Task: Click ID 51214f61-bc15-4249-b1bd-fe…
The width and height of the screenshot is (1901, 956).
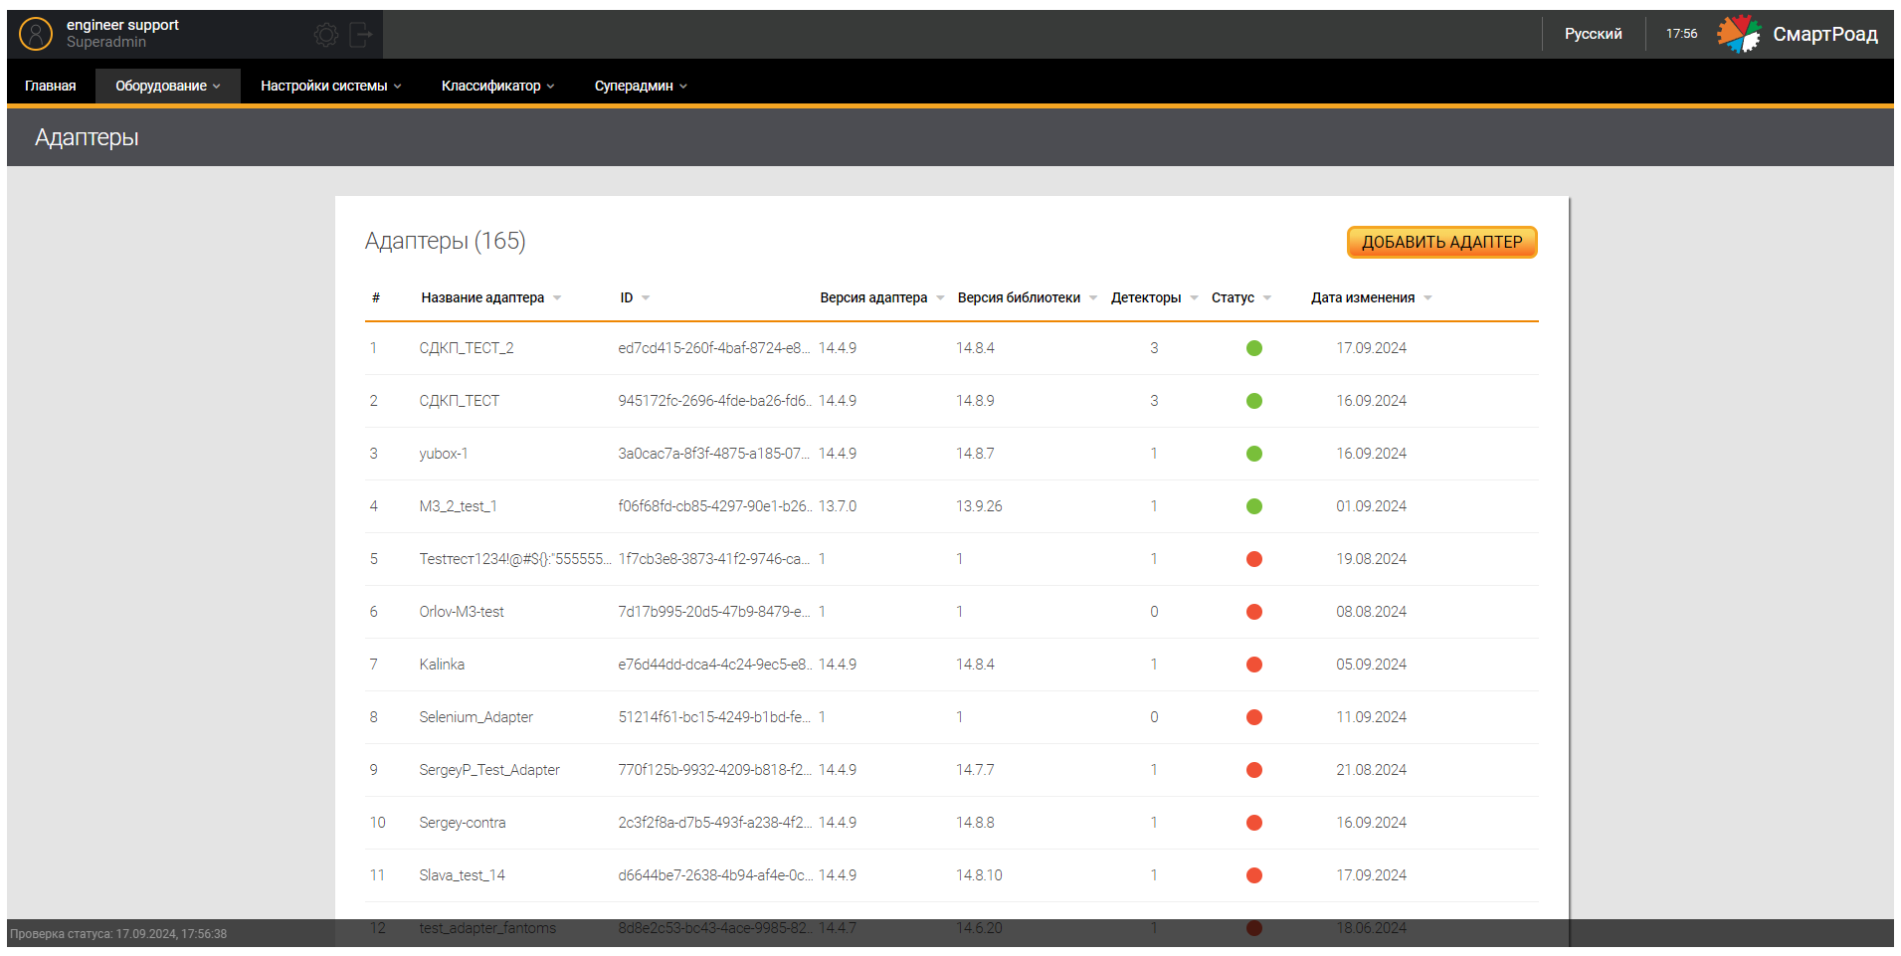Action: coord(714,717)
